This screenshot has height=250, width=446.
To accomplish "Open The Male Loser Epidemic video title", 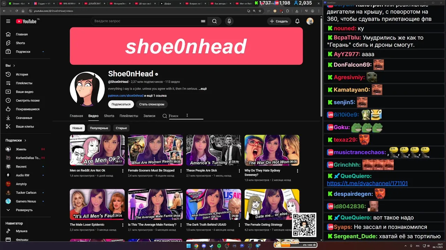I will (87, 225).
